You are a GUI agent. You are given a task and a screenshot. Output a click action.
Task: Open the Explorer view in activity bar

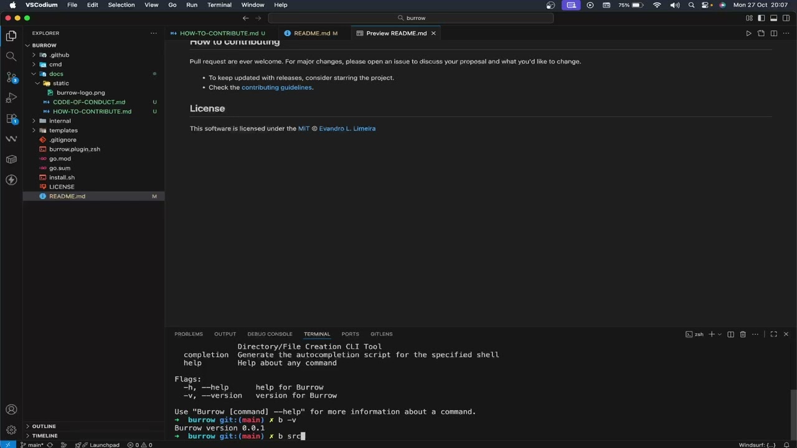click(x=11, y=36)
